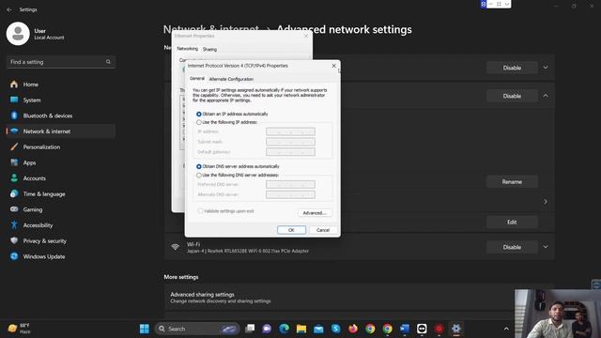Collapse the expanded adapter details chevron

(546, 96)
